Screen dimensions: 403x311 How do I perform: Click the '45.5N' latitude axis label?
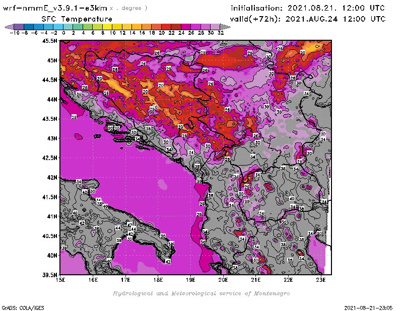tap(49, 41)
